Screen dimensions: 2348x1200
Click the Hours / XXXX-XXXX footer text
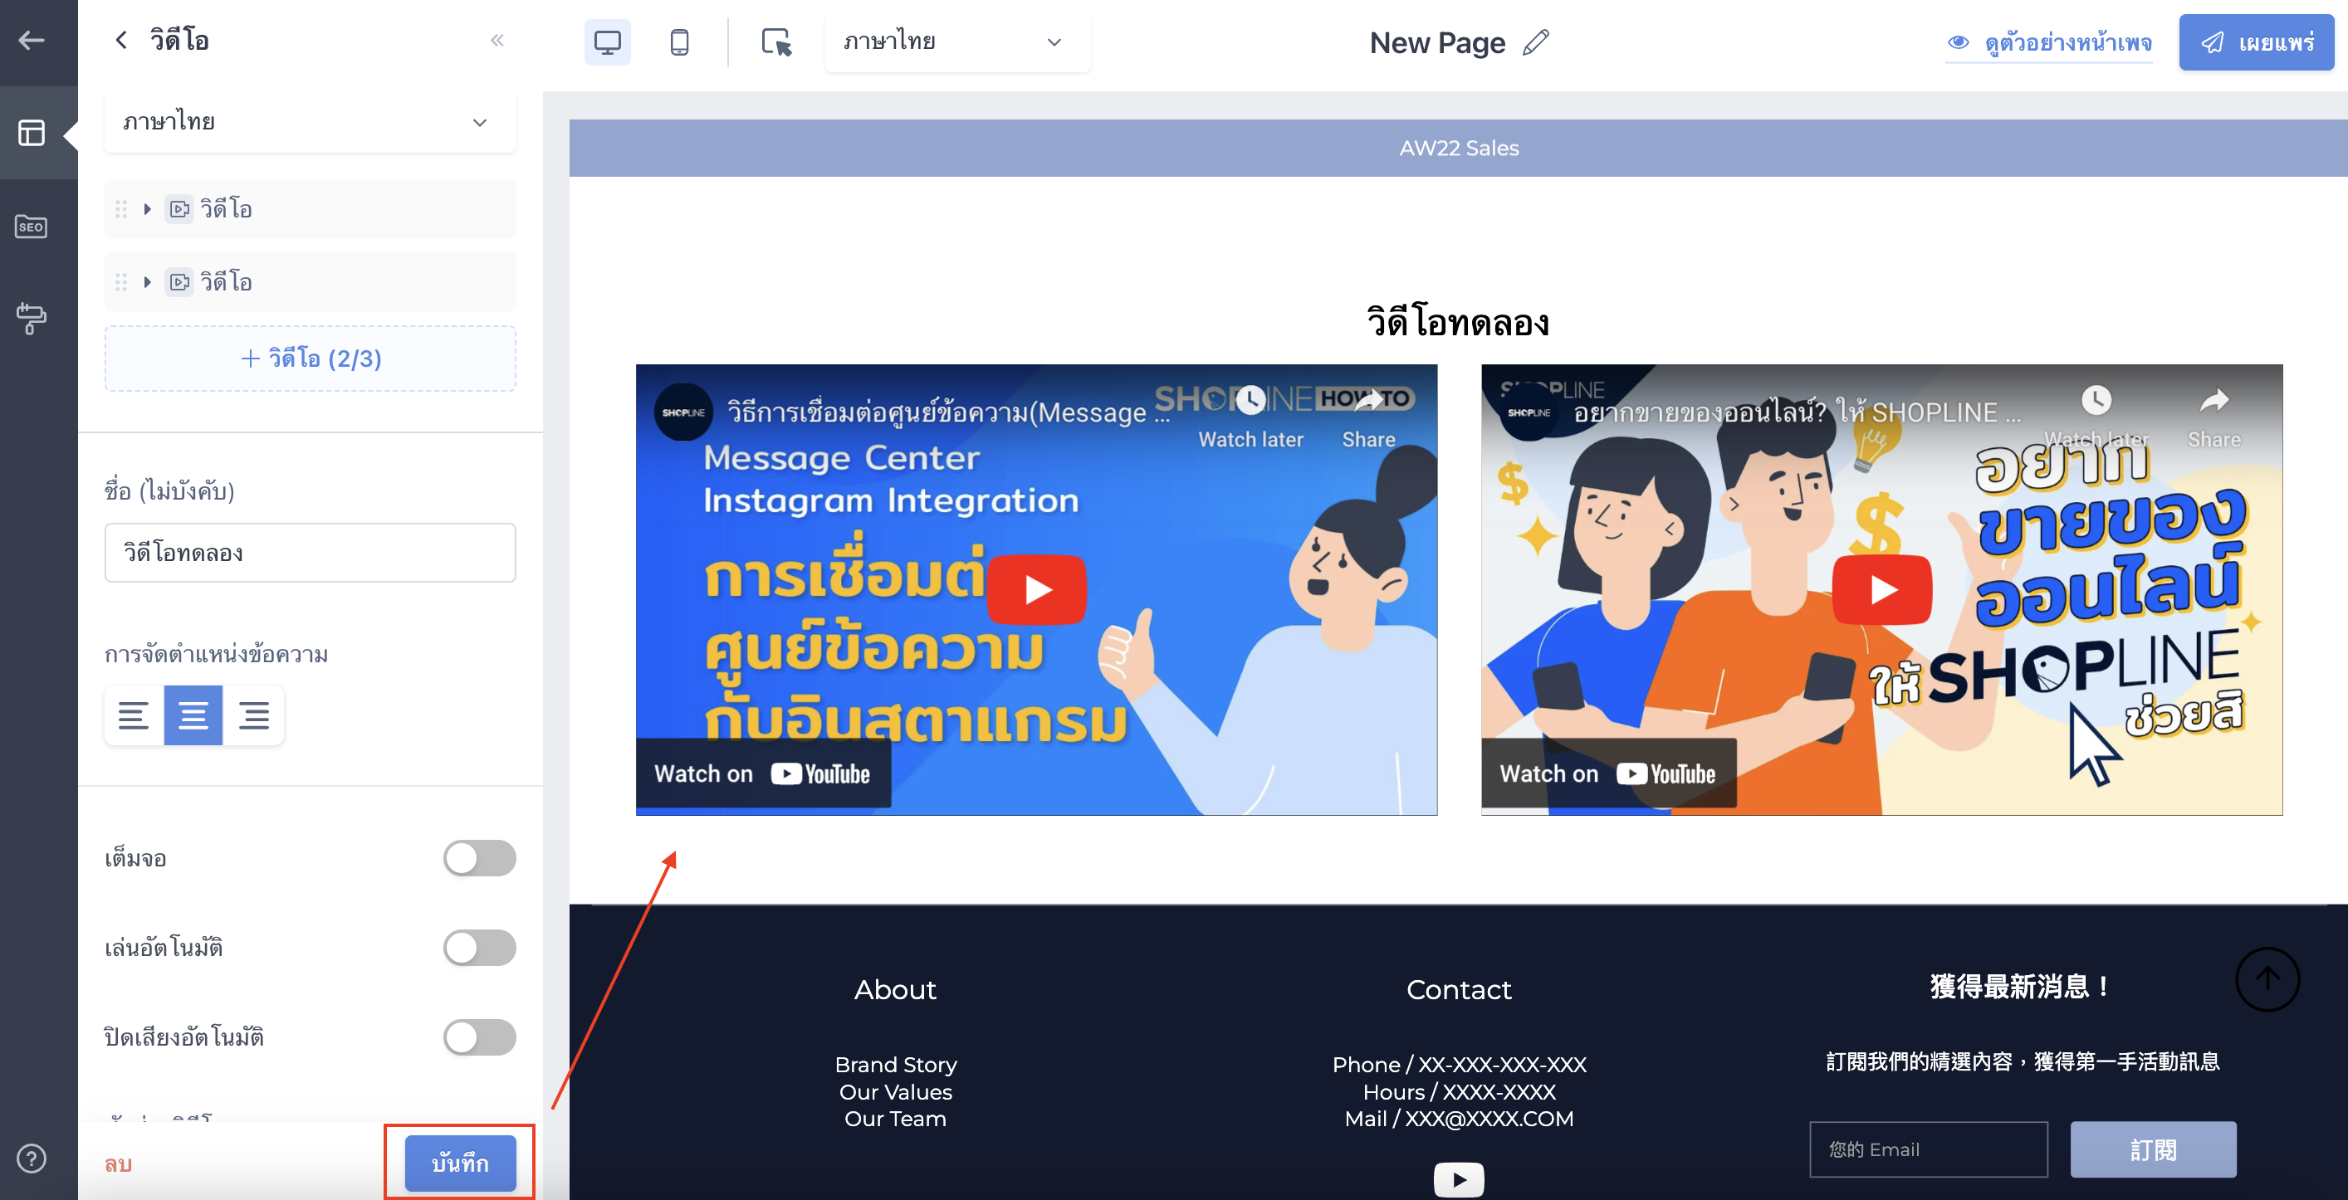click(x=1459, y=1091)
